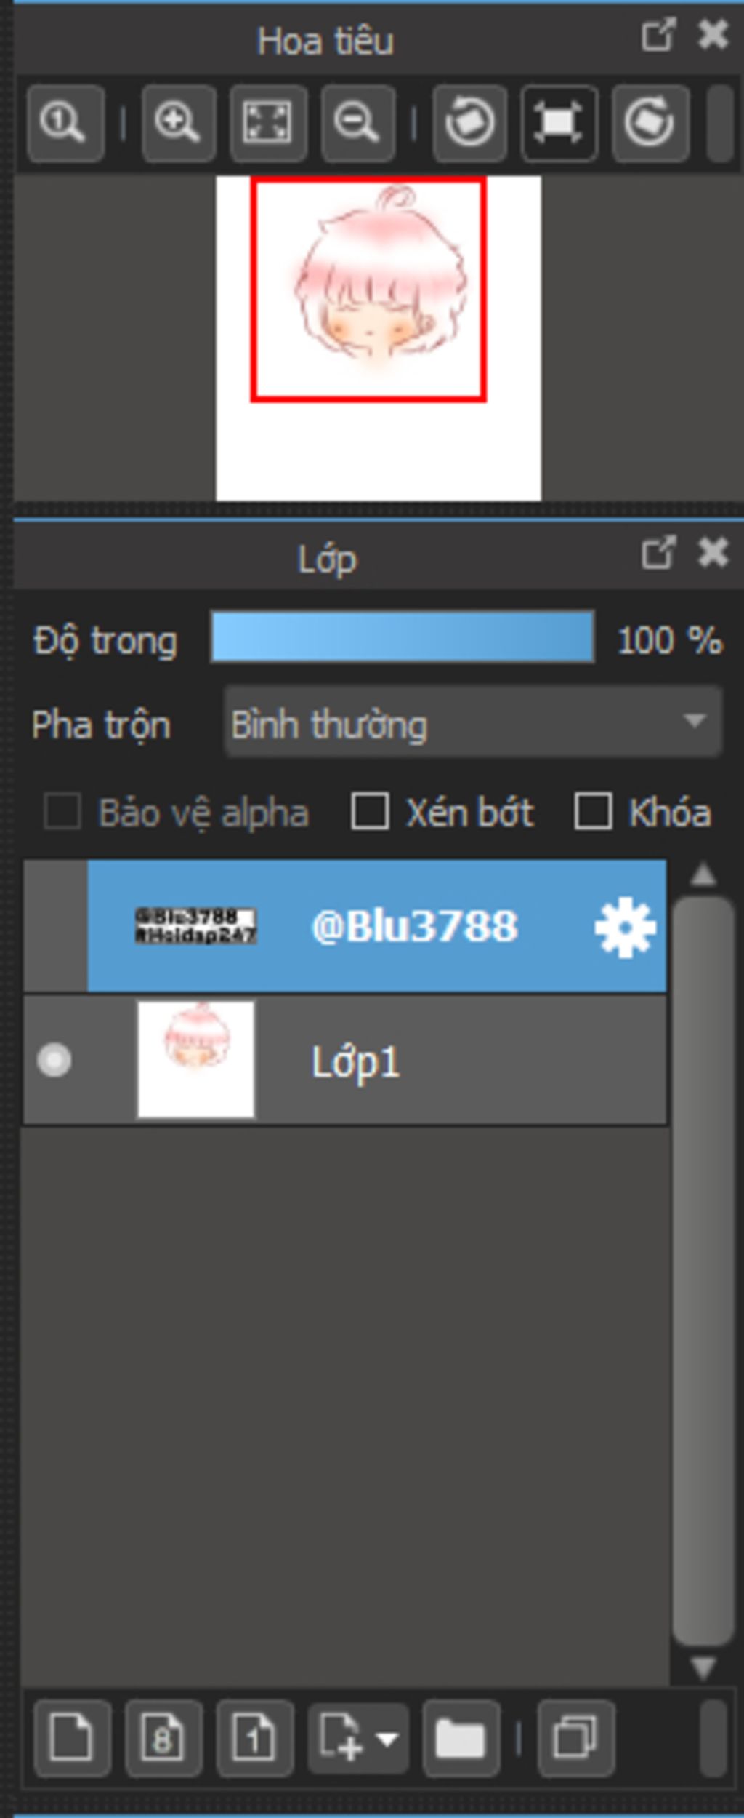Screen dimensions: 744x1818
Task: Zoom in using navigator magnifier plus
Action: pyautogui.click(x=178, y=123)
